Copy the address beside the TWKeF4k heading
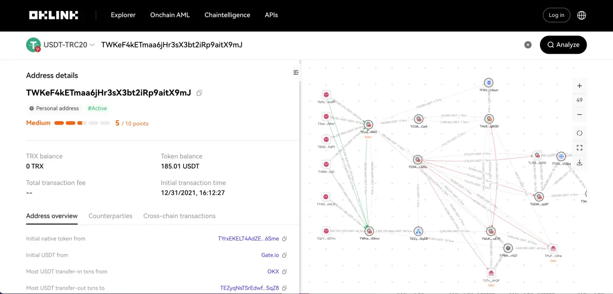The width and height of the screenshot is (613, 294). 199,93
